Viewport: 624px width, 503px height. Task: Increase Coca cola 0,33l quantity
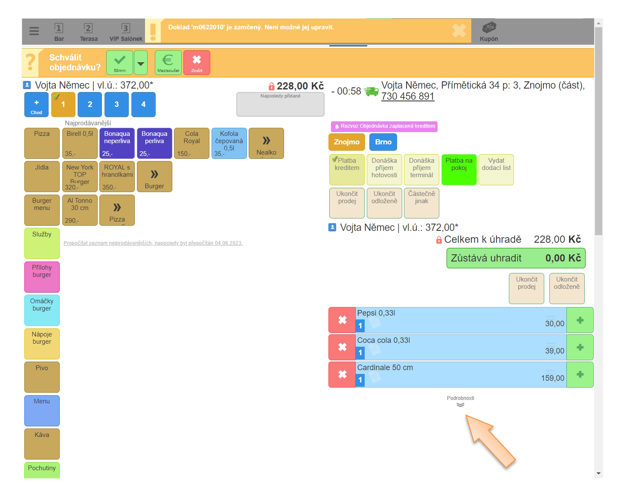click(580, 348)
